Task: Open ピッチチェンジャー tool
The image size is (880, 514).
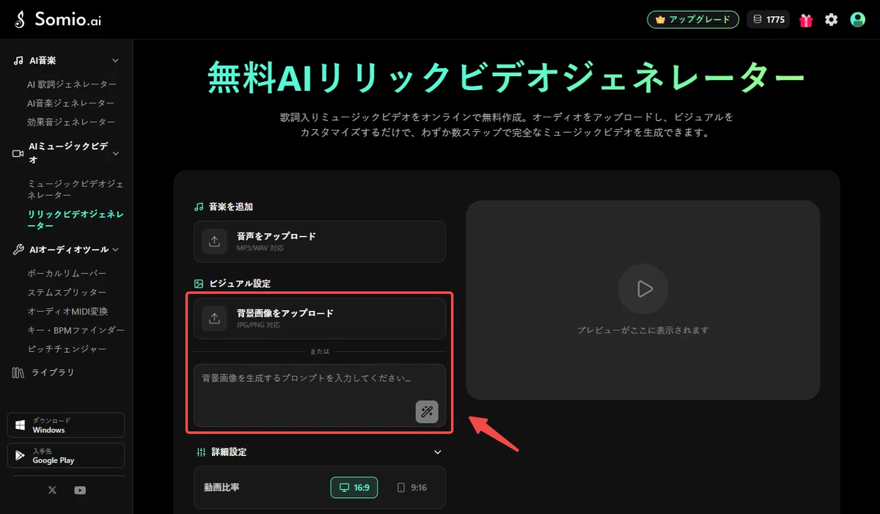Action: 67,350
